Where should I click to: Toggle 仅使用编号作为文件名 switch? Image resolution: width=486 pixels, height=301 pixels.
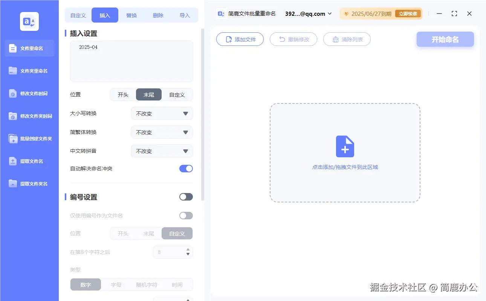click(186, 216)
